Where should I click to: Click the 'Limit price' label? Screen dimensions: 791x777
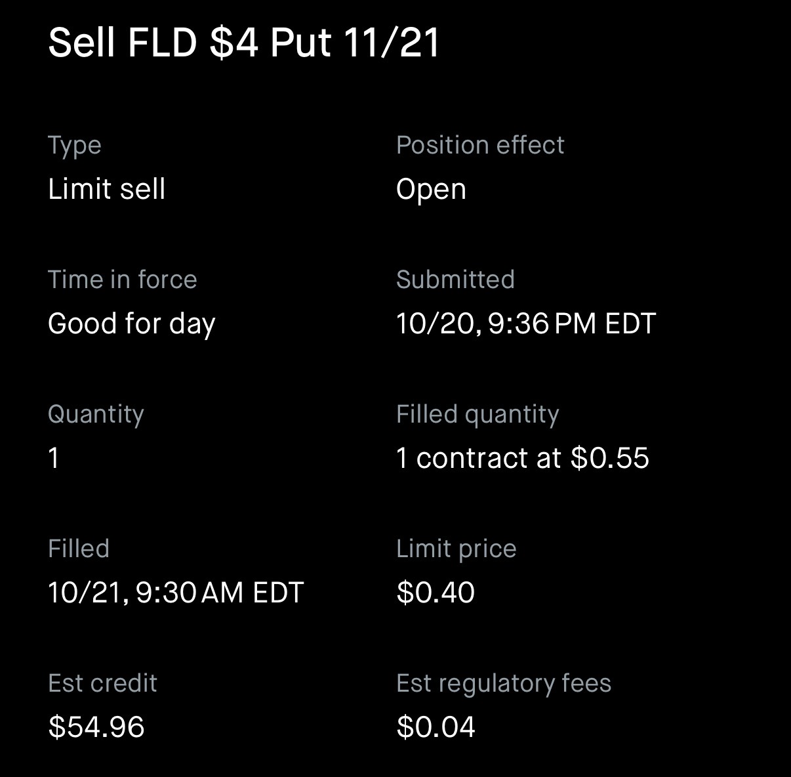tap(456, 549)
